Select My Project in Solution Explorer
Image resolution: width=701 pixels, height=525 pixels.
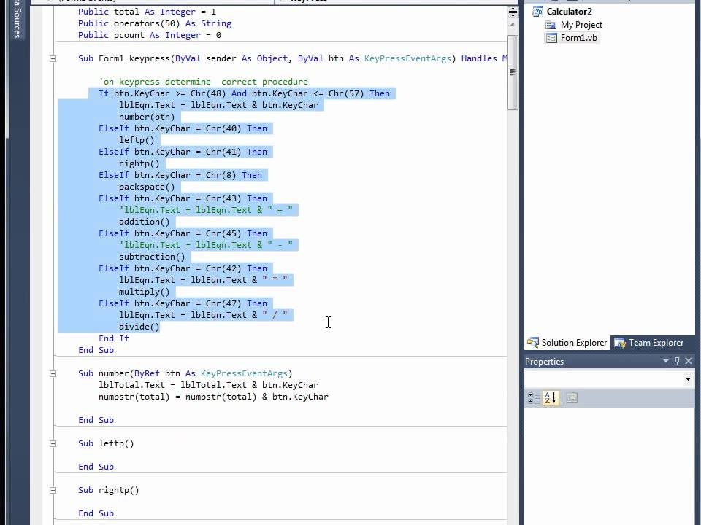581,25
